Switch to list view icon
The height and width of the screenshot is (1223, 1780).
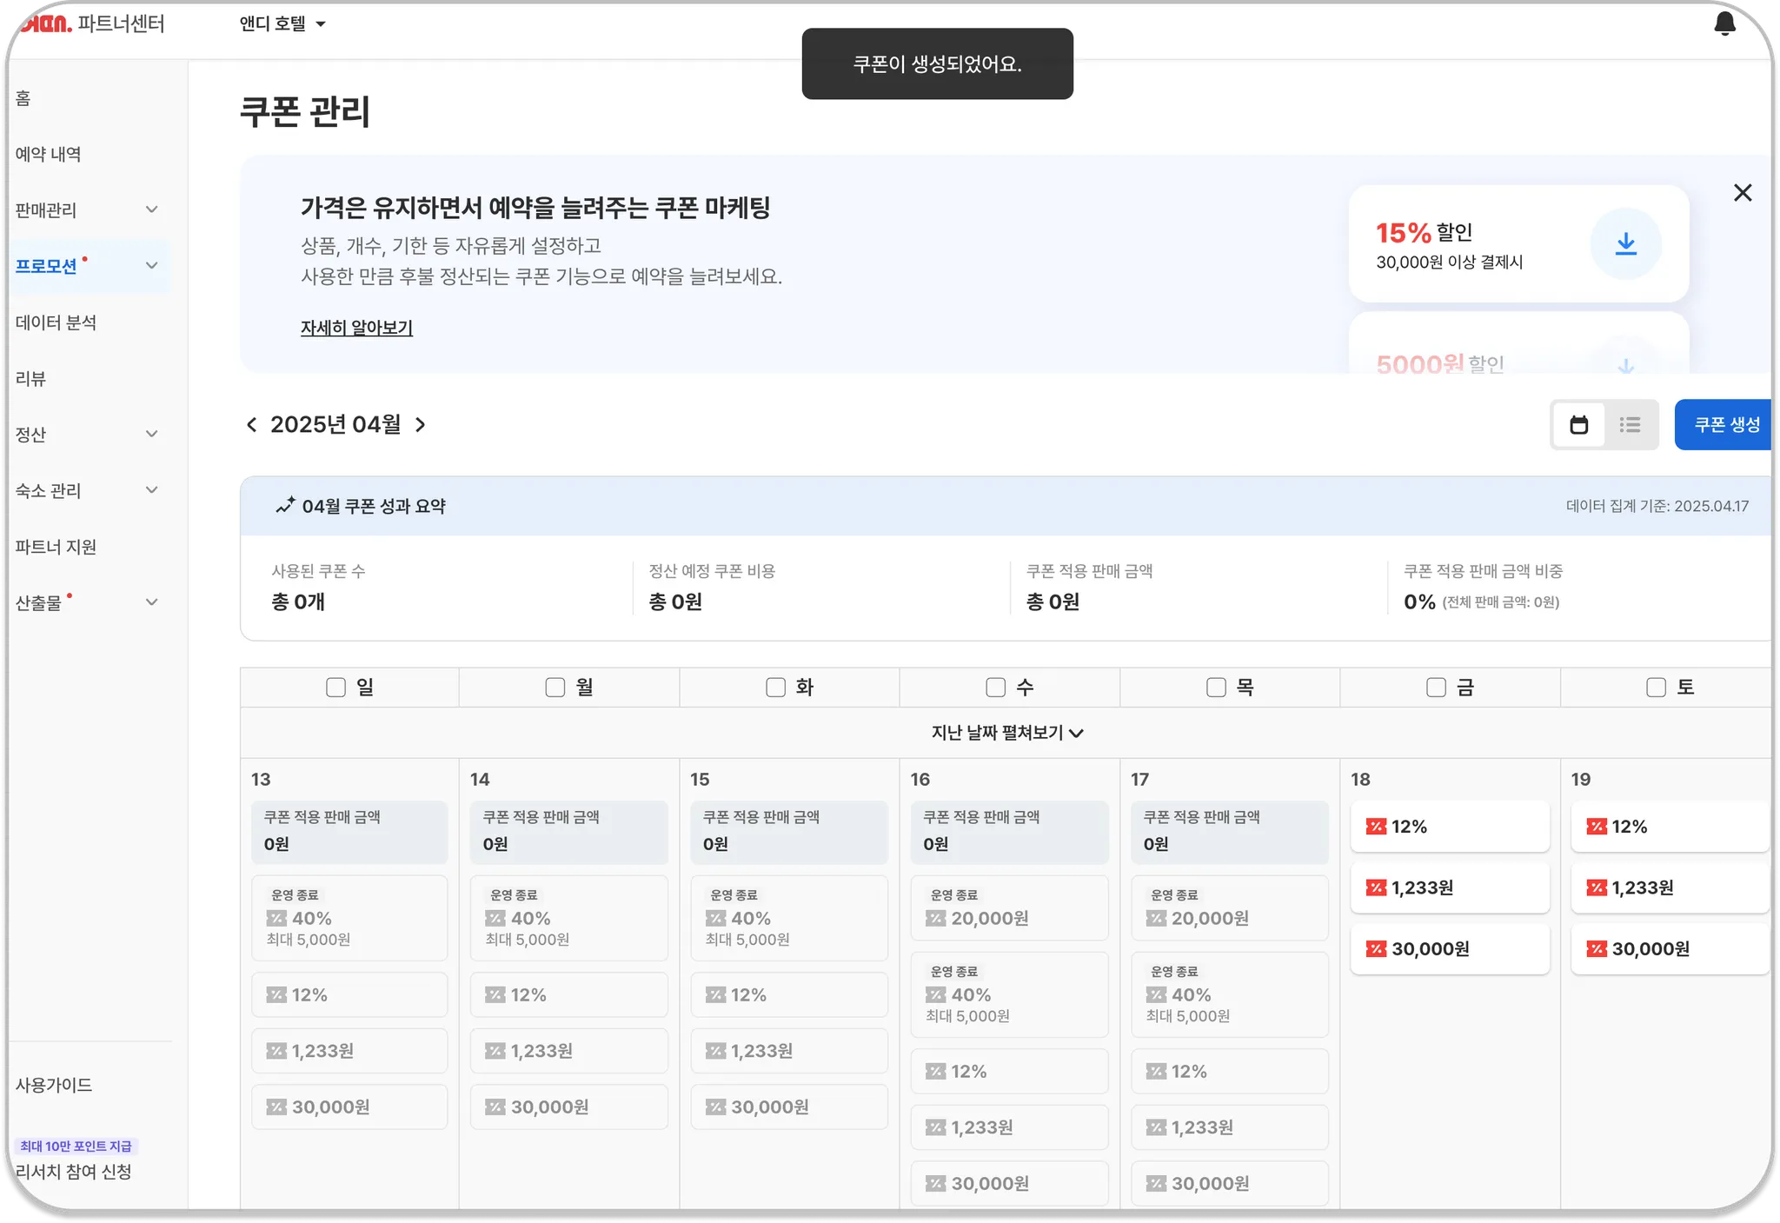[1630, 425]
